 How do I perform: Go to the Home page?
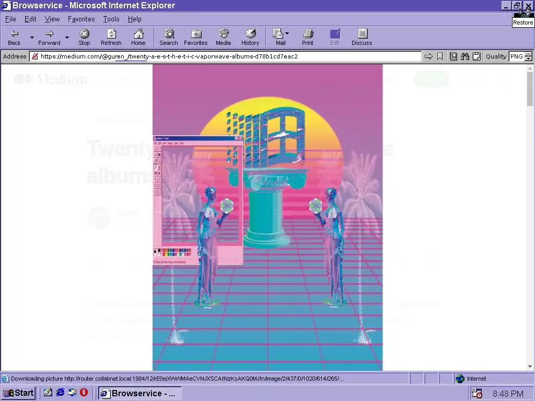click(x=138, y=37)
